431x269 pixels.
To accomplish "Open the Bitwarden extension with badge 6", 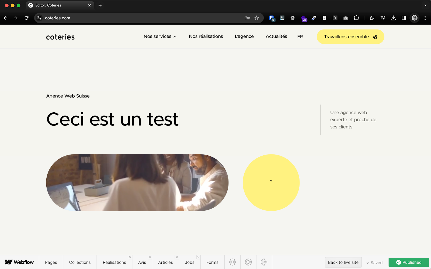I will 272,18.
